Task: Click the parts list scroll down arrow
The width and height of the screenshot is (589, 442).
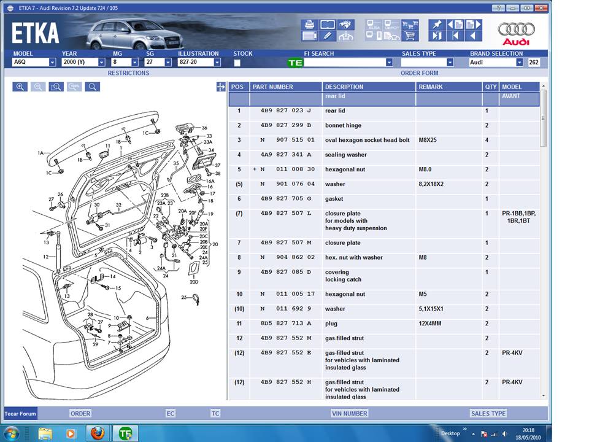Action: [x=543, y=396]
